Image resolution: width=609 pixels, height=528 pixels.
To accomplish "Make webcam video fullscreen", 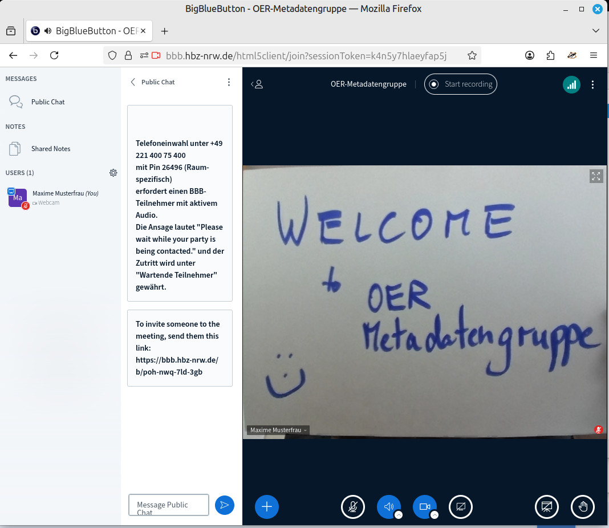I will 596,176.
